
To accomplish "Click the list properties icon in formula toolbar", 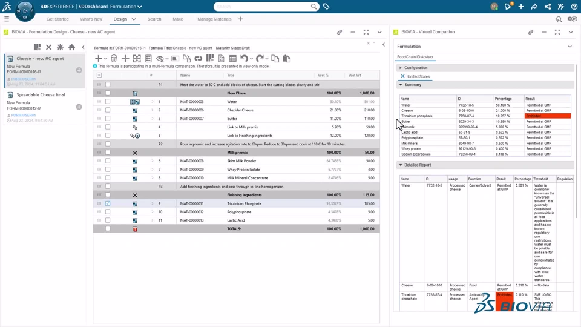I will (x=149, y=59).
